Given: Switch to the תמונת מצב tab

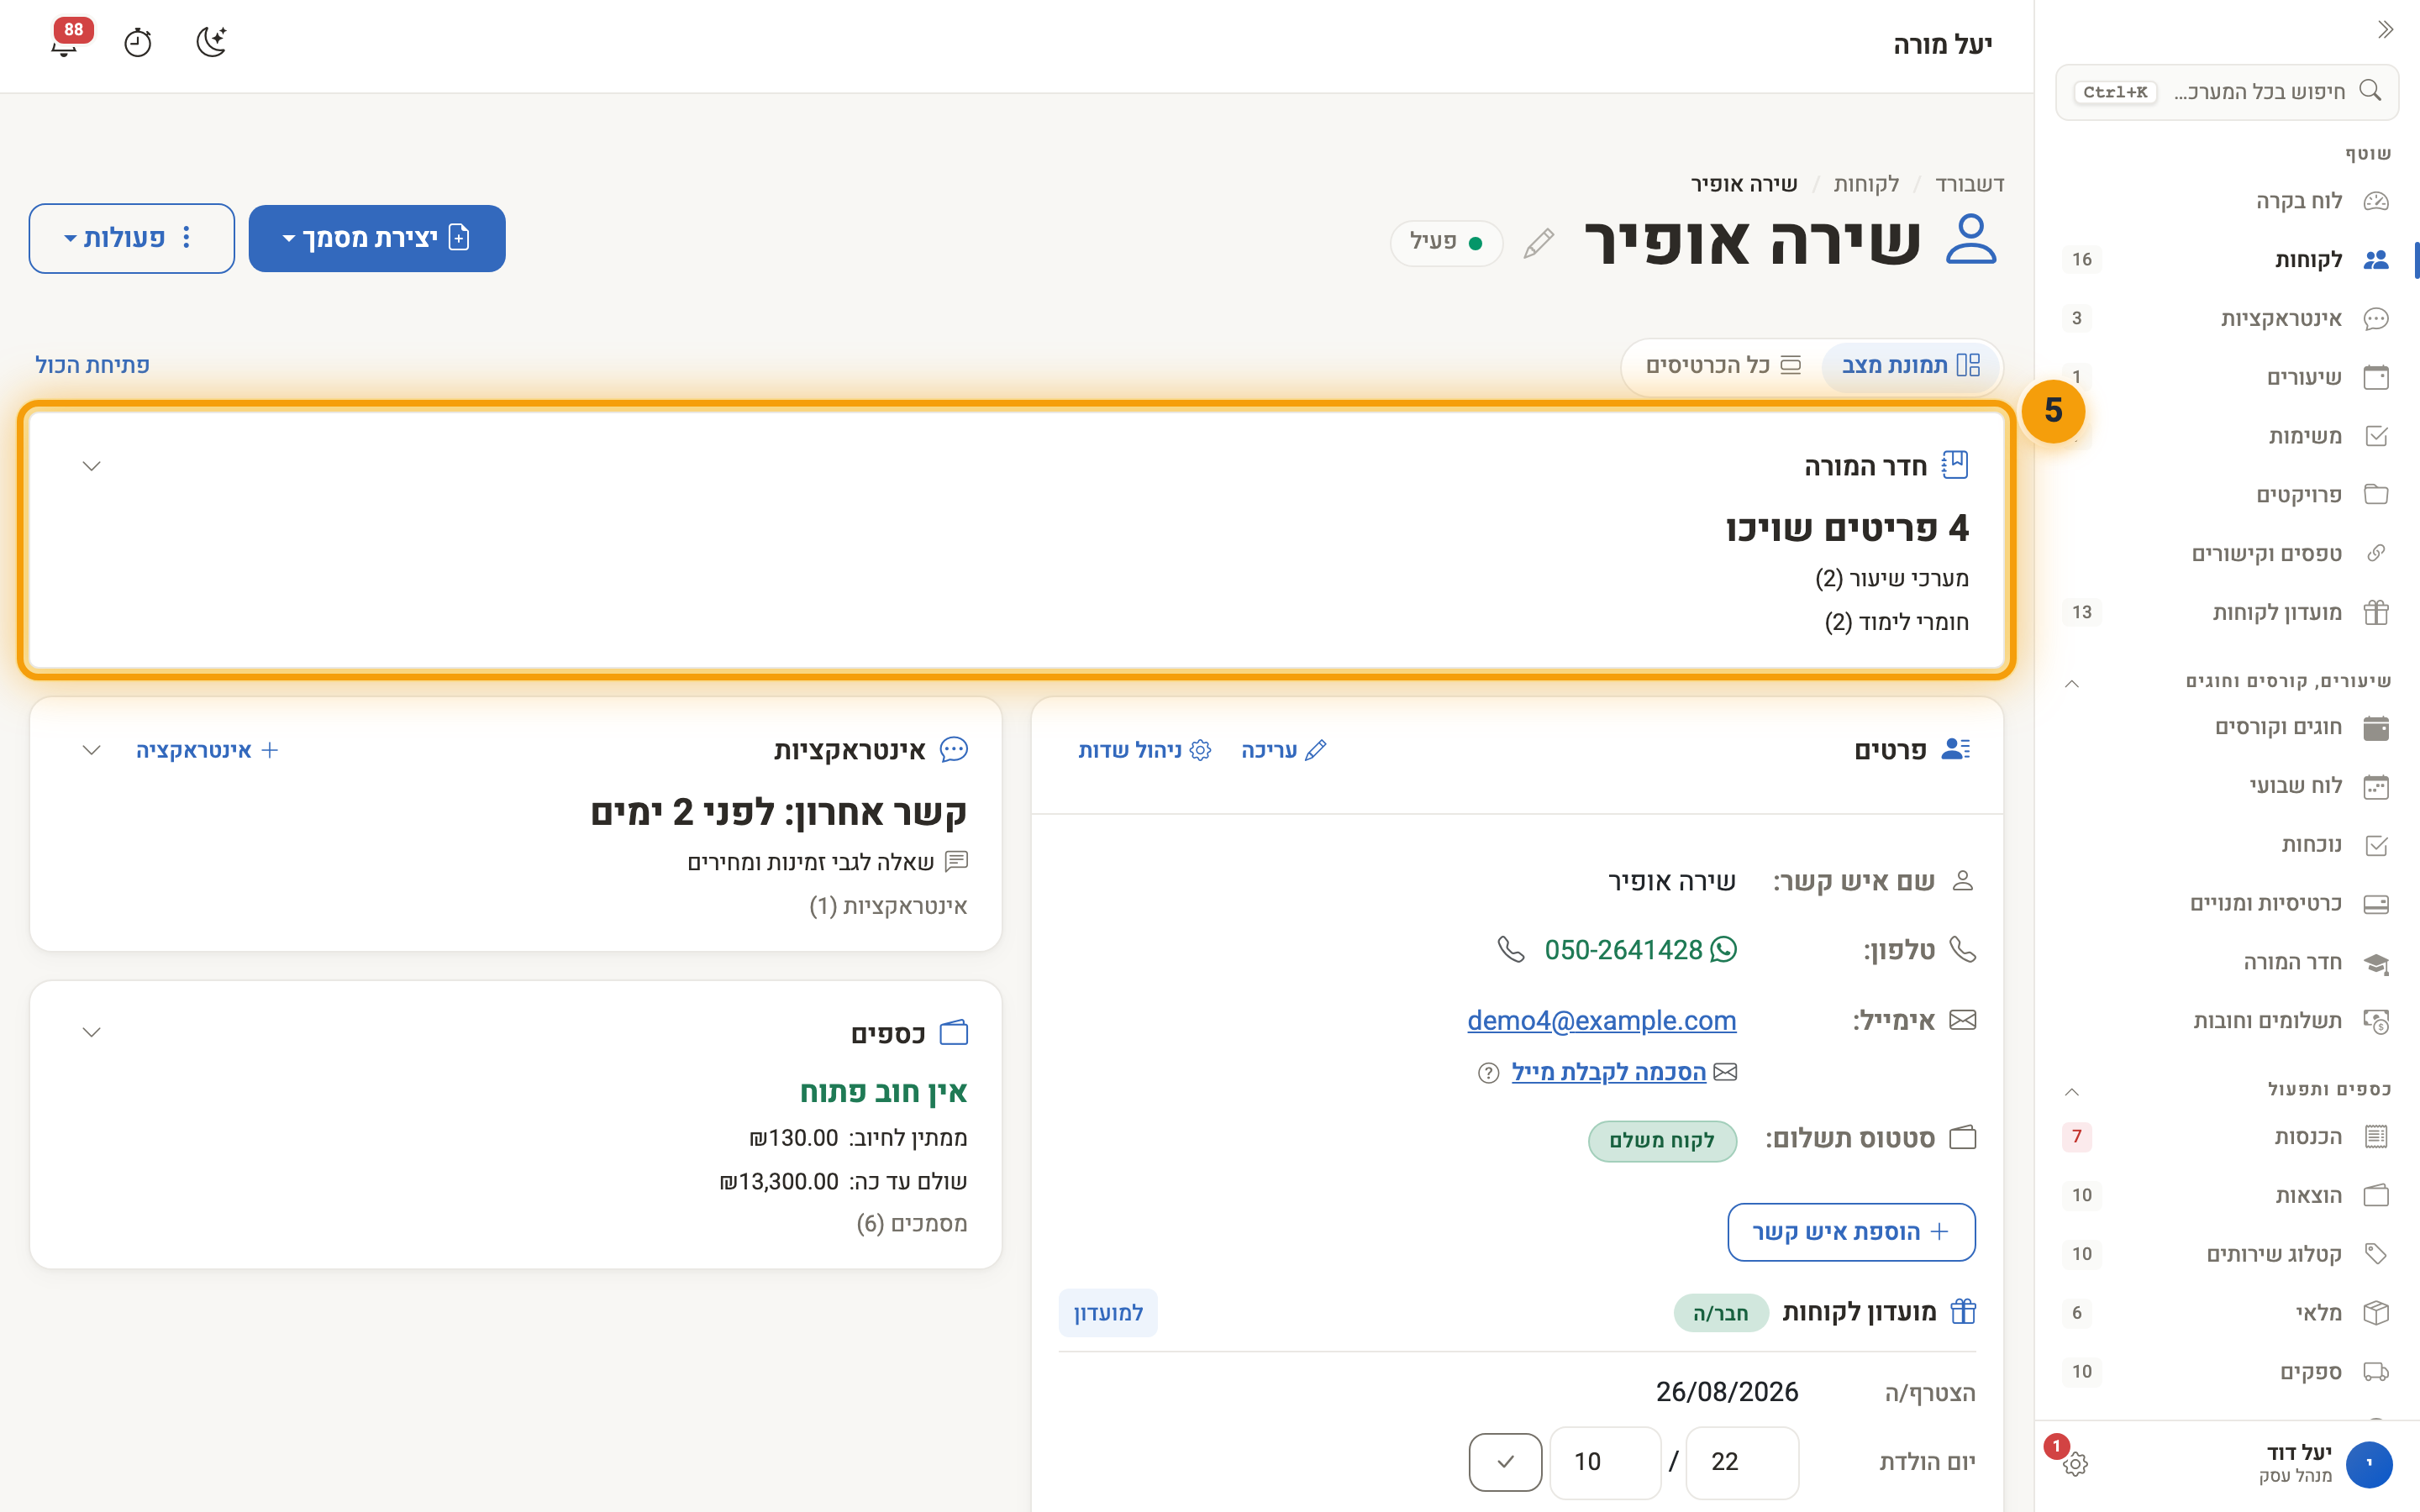Looking at the screenshot, I should pos(1910,366).
